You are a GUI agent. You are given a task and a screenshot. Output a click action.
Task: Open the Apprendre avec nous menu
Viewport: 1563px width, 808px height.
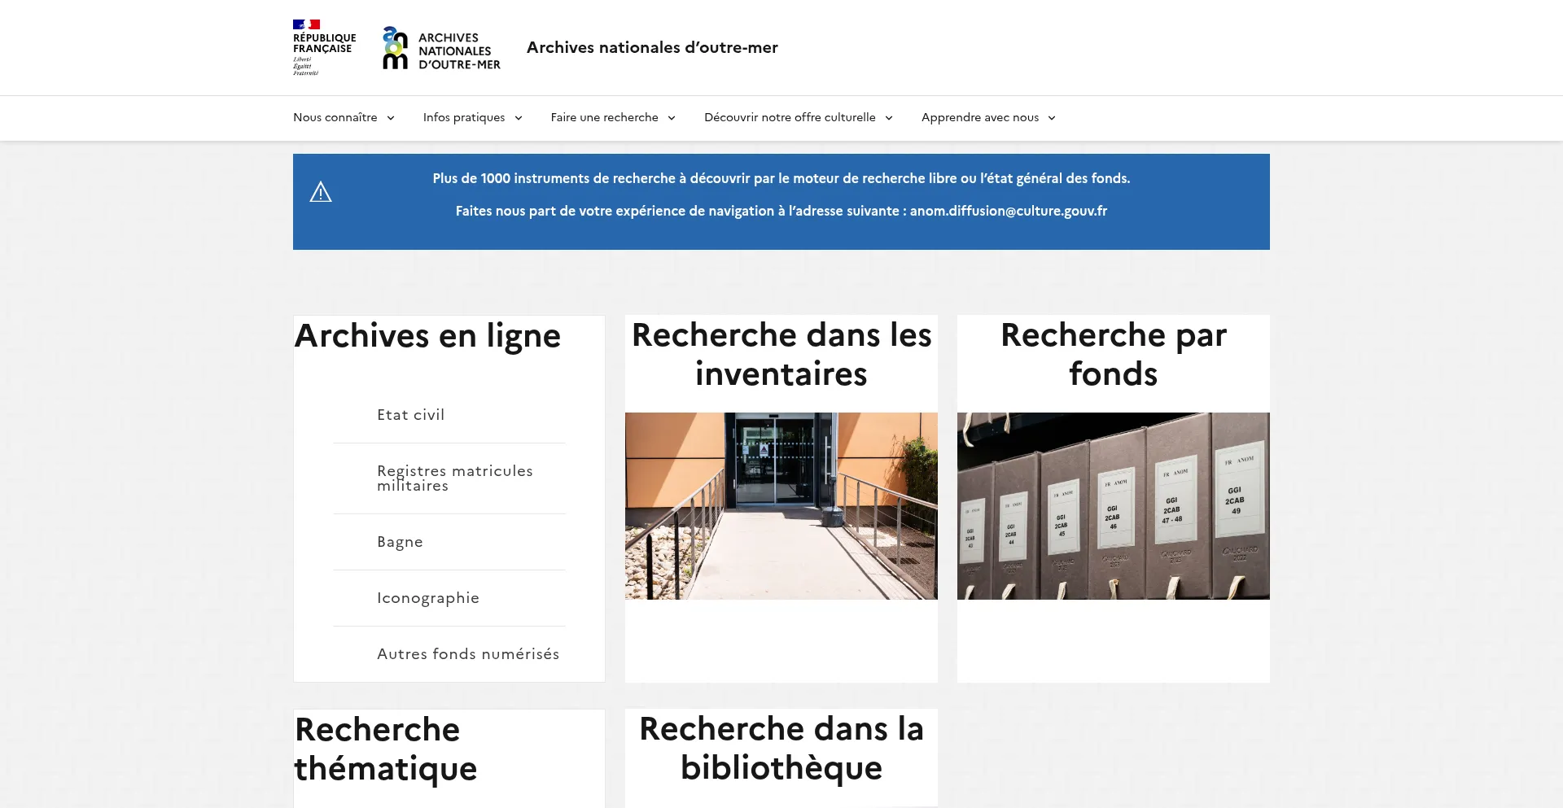pyautogui.click(x=987, y=118)
